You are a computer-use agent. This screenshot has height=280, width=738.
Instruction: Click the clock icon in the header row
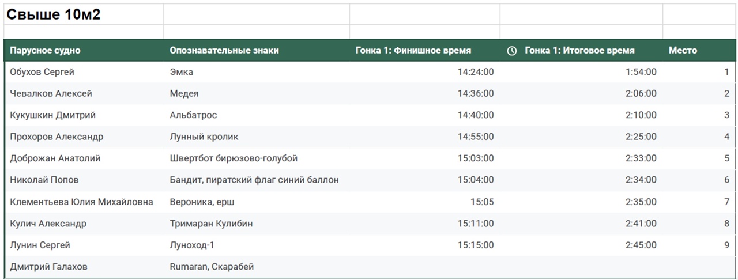coord(511,51)
